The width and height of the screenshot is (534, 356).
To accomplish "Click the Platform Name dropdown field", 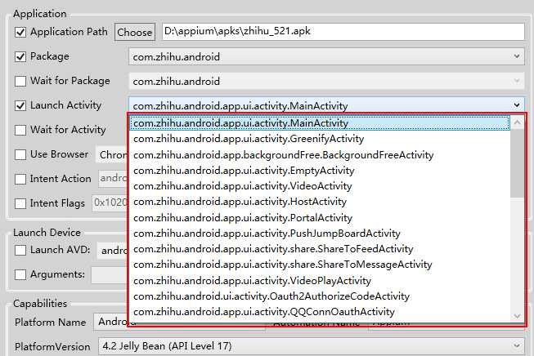I will point(110,322).
